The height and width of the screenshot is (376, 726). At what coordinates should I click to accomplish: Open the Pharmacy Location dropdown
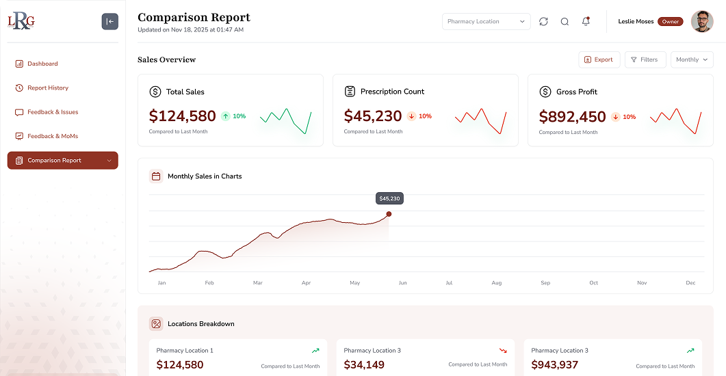tap(486, 22)
